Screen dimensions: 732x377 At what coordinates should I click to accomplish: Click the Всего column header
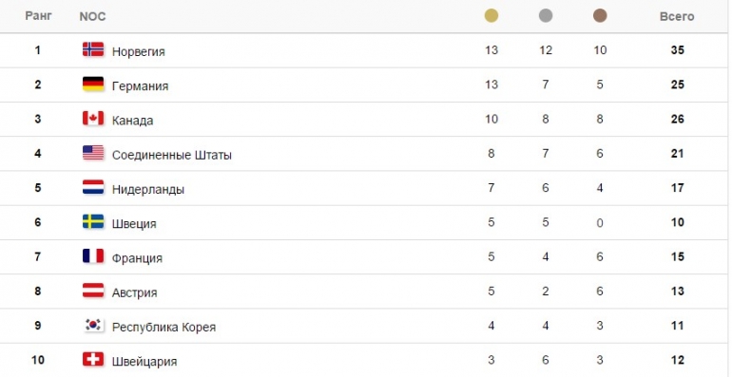tap(677, 16)
